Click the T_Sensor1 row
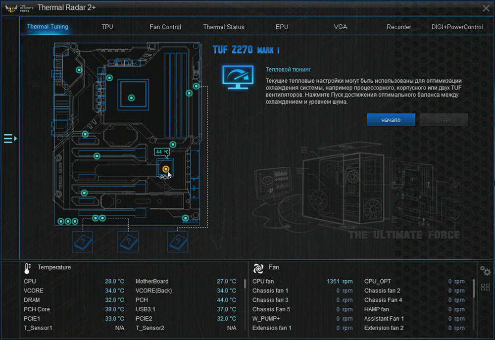This screenshot has height=340, width=495. (x=74, y=328)
